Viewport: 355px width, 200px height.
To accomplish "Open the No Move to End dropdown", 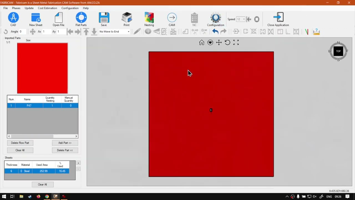I will tap(114, 32).
